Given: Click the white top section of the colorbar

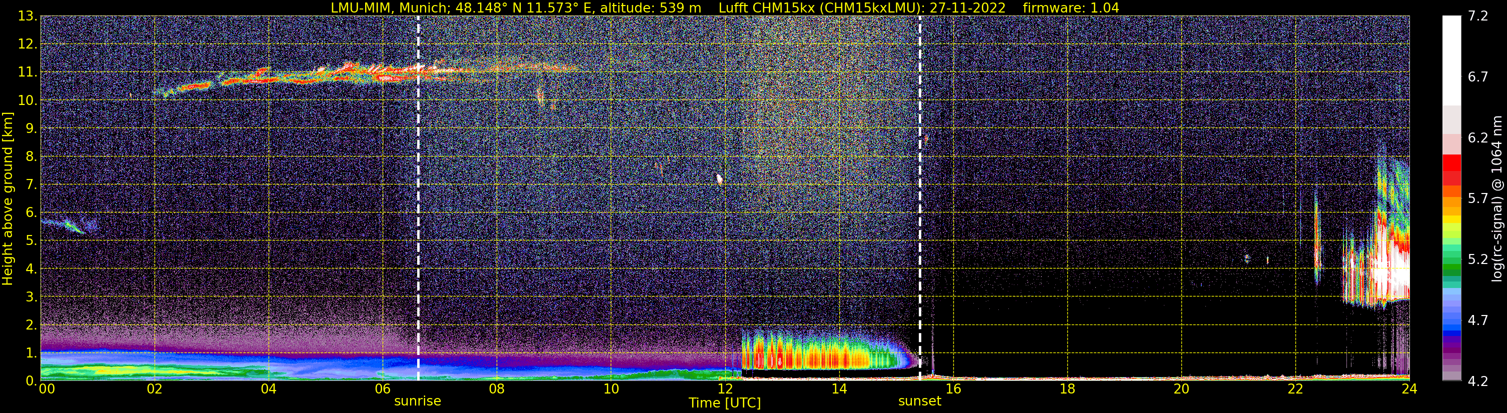Looking at the screenshot, I should [x=1451, y=60].
